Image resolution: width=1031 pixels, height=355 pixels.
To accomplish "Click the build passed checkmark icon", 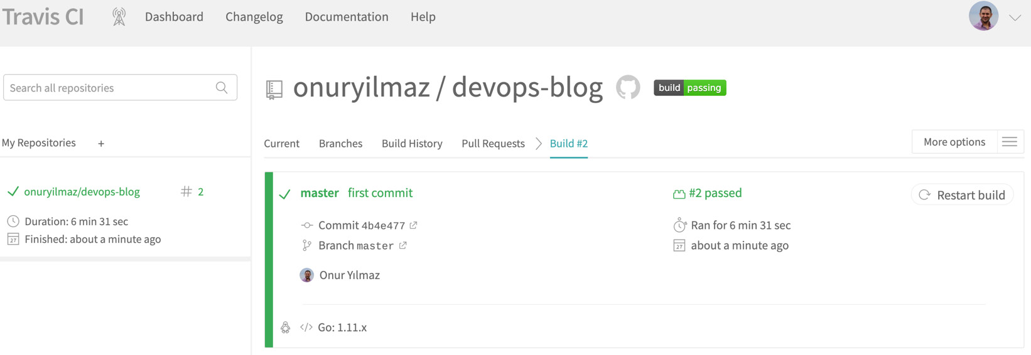I will tap(285, 194).
